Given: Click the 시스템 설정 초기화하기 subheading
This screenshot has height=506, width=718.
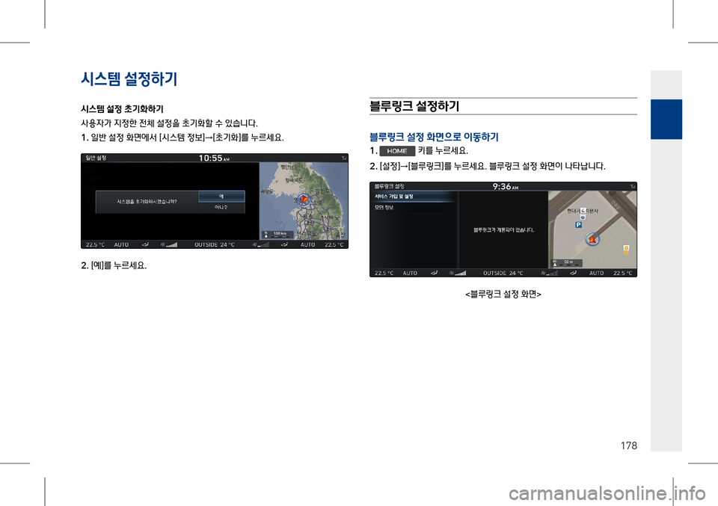Looking at the screenshot, I should tap(122, 109).
